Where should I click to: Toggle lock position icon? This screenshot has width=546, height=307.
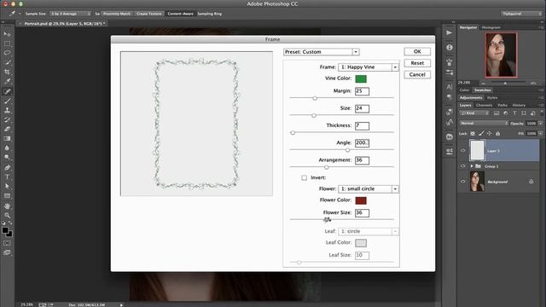(x=489, y=133)
